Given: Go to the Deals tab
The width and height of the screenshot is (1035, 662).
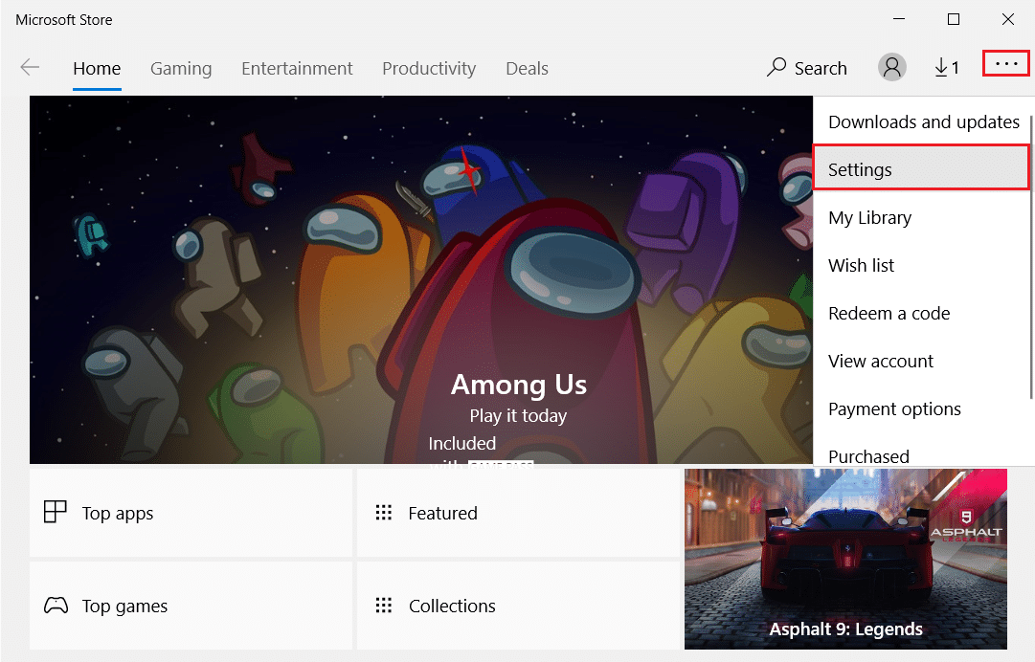Looking at the screenshot, I should [x=527, y=69].
